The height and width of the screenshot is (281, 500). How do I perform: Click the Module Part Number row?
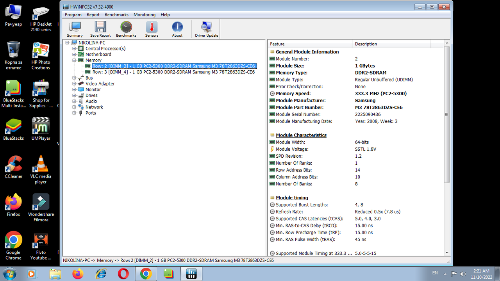pos(357,107)
